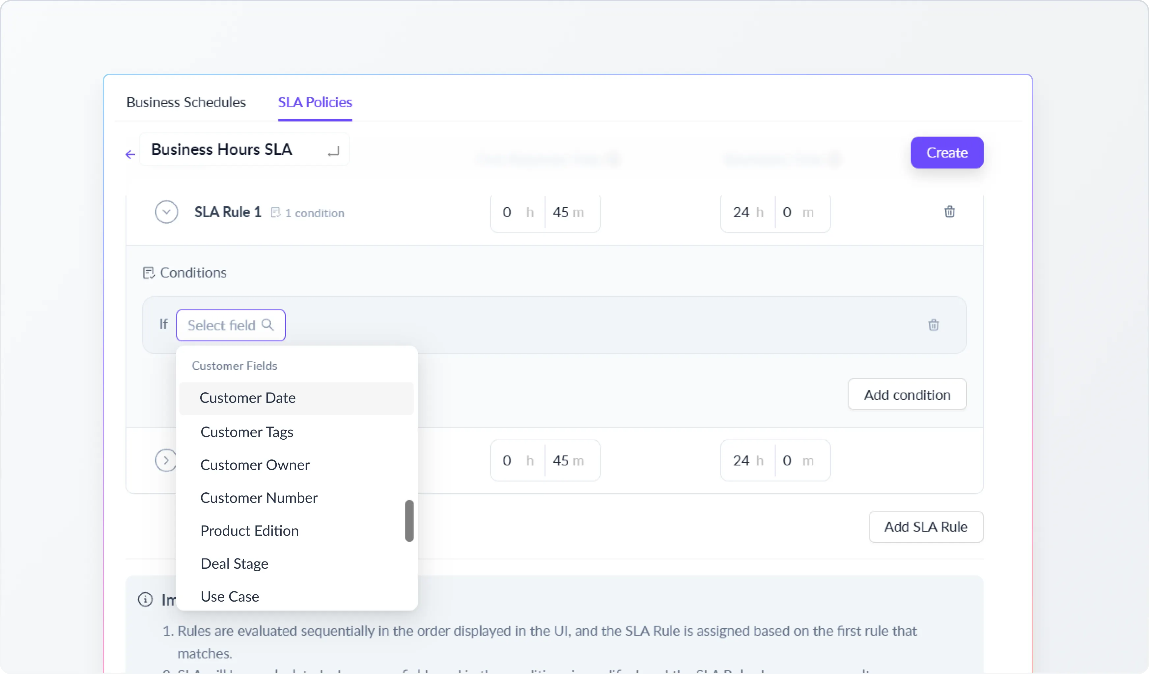
Task: Click Add condition
Action: 907,394
